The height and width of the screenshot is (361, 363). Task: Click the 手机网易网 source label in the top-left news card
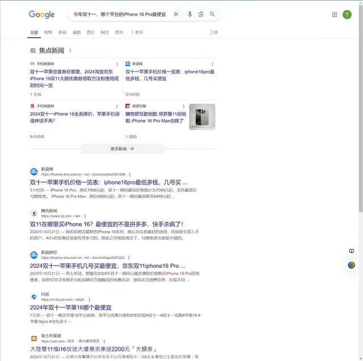click(45, 64)
